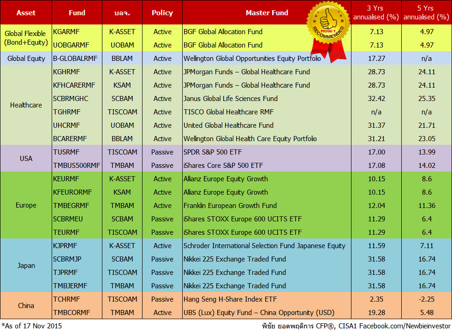Click Janus Global Life Sciences Fund

pyautogui.click(x=230, y=99)
